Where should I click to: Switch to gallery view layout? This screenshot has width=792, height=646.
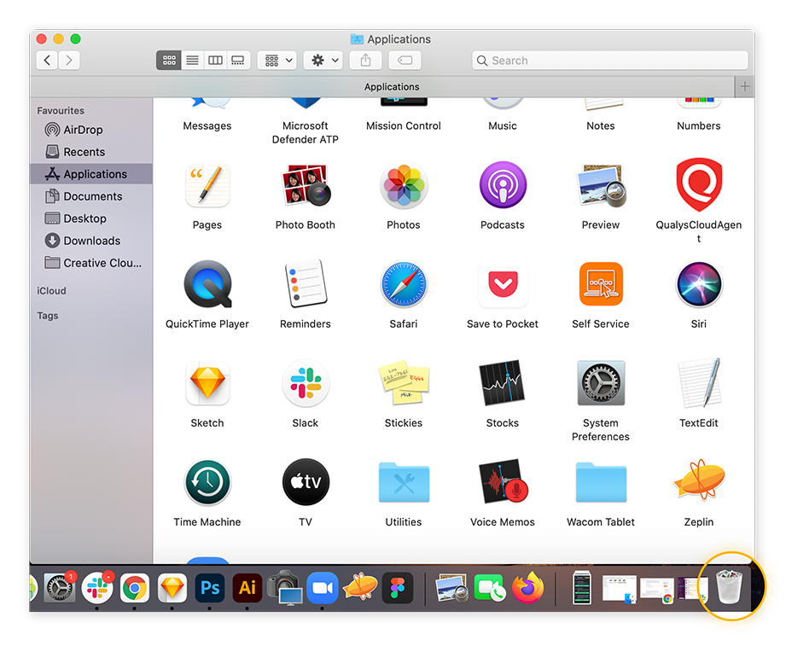238,60
